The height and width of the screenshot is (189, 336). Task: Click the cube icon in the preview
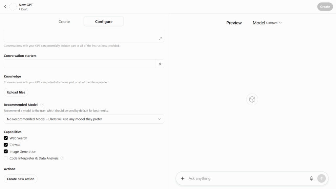[x=252, y=99]
